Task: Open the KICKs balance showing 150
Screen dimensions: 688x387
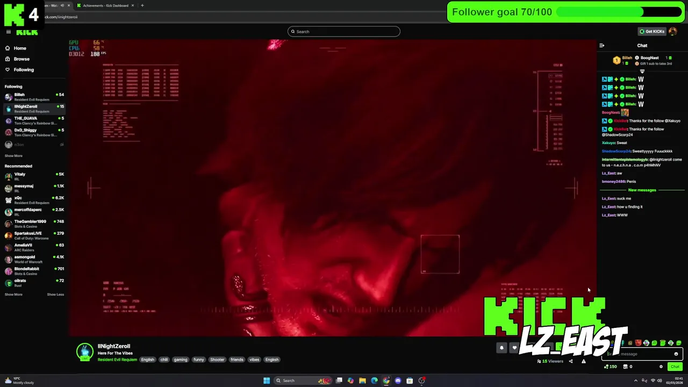Action: (610, 367)
